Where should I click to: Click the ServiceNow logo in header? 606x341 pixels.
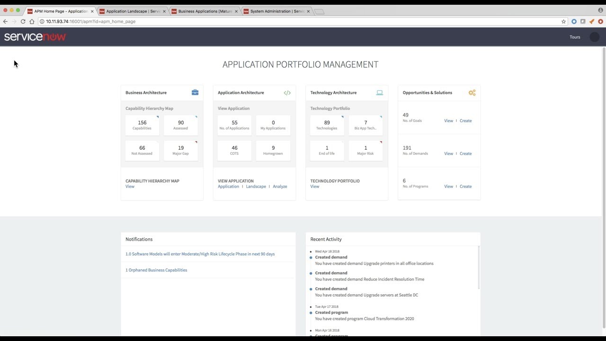(35, 37)
